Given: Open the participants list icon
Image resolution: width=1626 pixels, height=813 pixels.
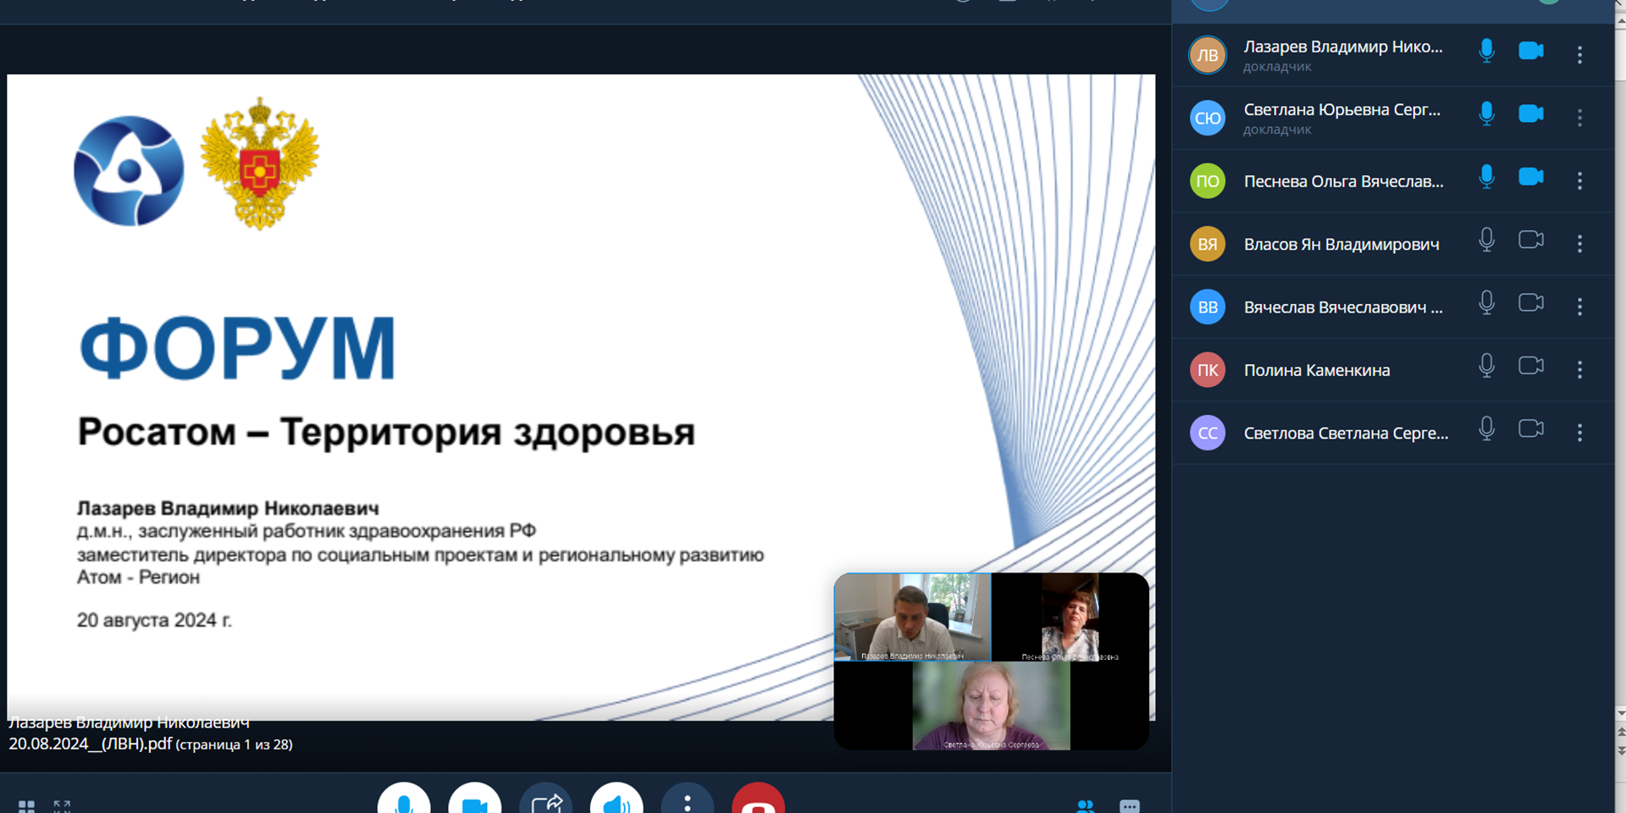Looking at the screenshot, I should [1086, 805].
